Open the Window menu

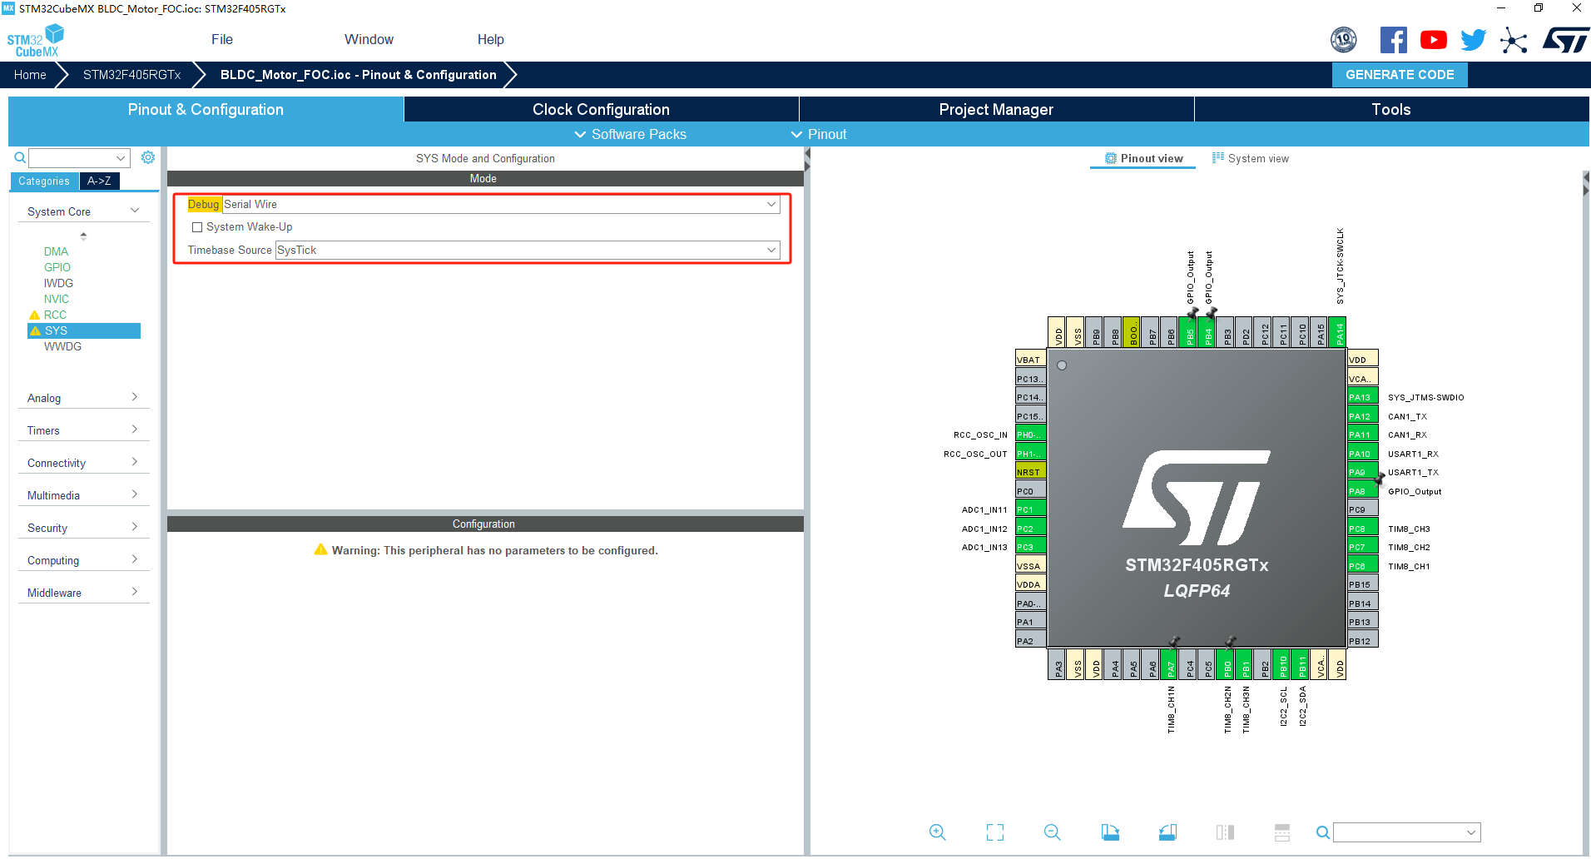[369, 39]
